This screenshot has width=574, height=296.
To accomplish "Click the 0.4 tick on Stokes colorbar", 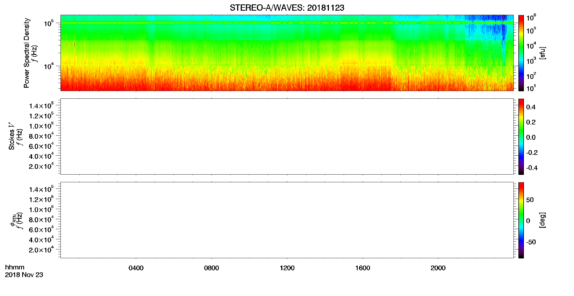I will (531, 107).
